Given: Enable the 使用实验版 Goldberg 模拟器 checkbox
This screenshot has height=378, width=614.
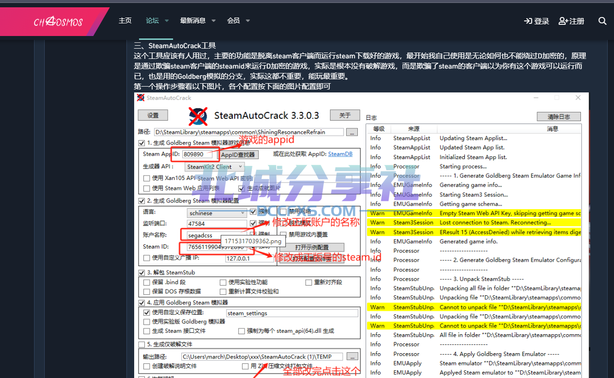Looking at the screenshot, I should click(x=147, y=322).
